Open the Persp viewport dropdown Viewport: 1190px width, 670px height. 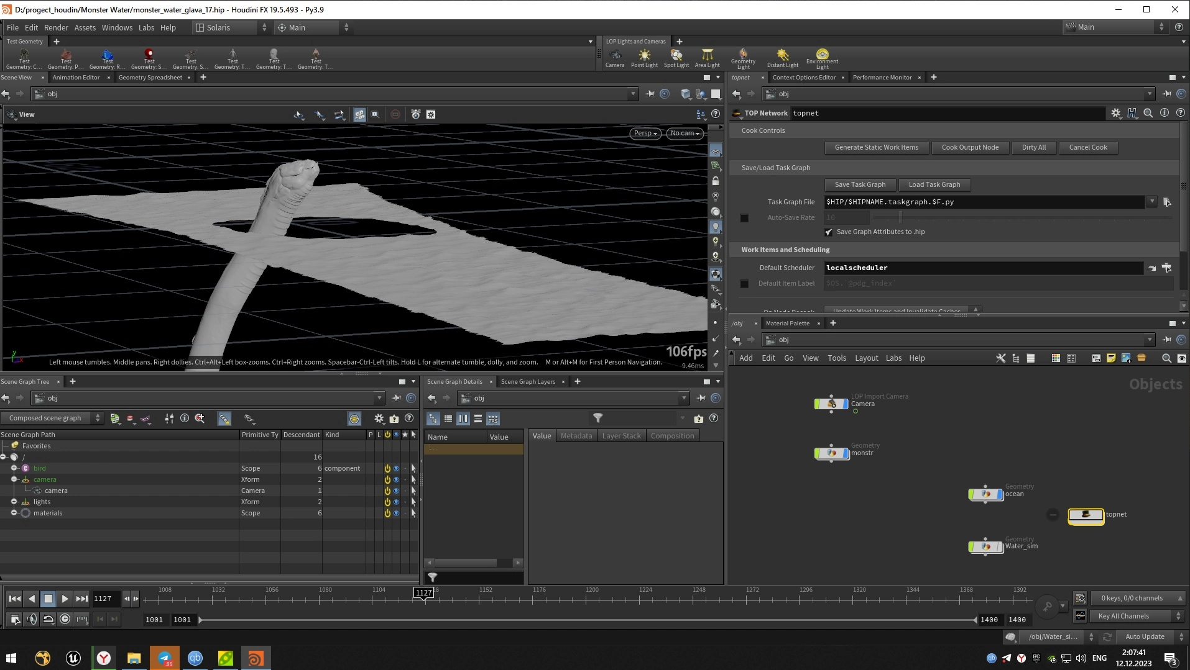[645, 134]
